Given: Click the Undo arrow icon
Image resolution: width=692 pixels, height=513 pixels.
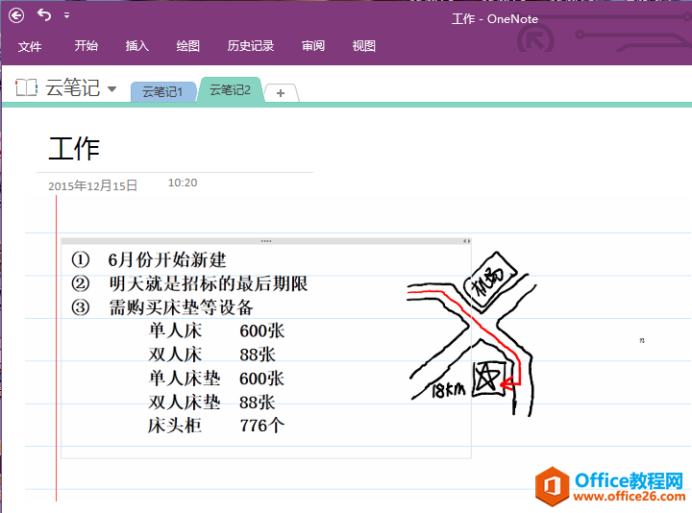Looking at the screenshot, I should pos(44,14).
